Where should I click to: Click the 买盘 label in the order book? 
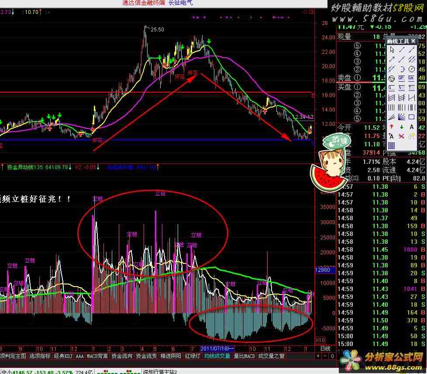click(344, 87)
